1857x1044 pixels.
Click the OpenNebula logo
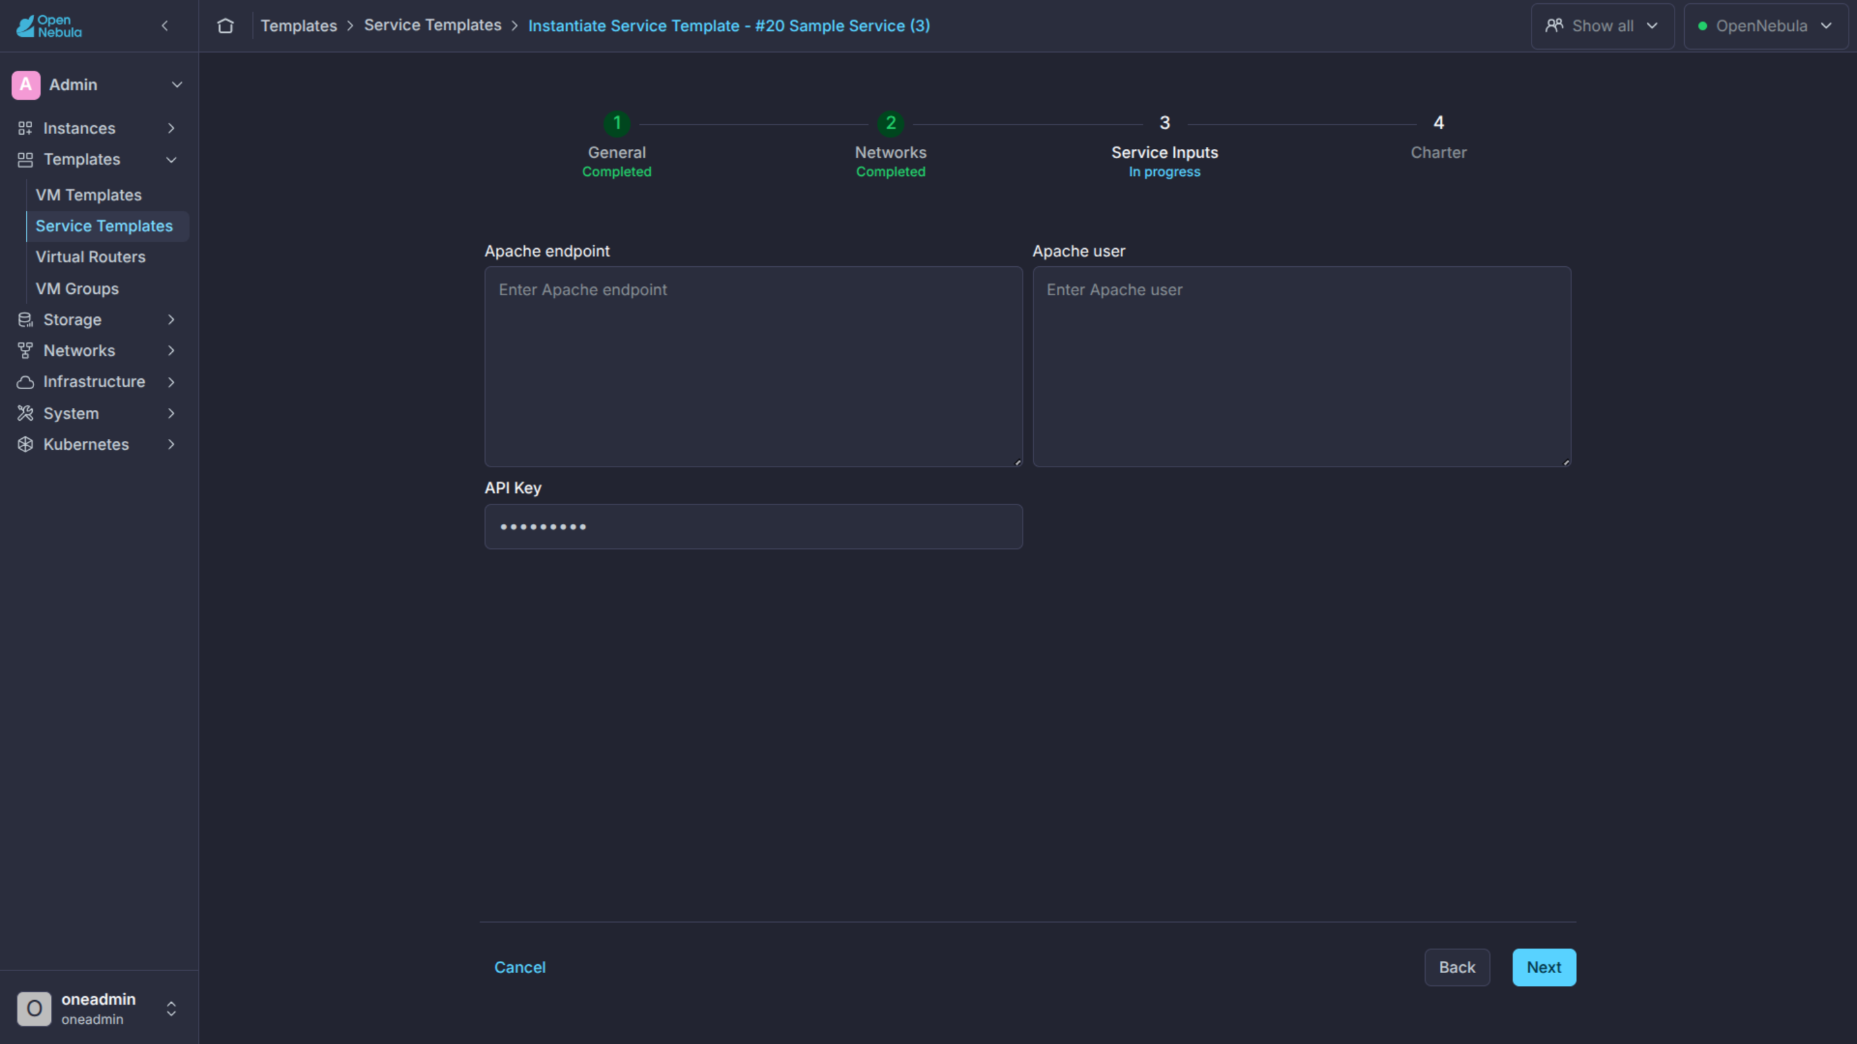[49, 26]
